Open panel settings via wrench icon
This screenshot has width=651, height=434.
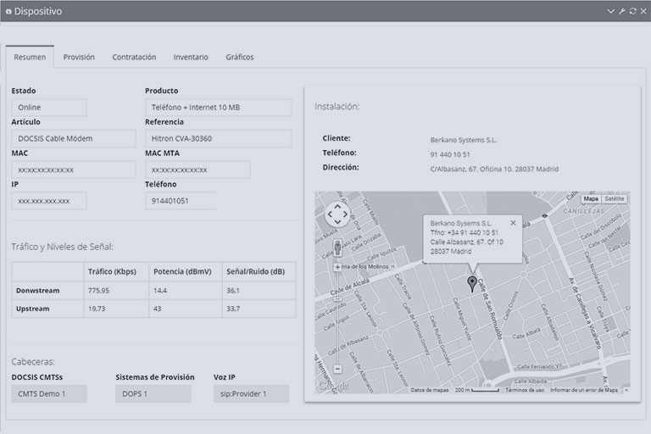[x=621, y=11]
